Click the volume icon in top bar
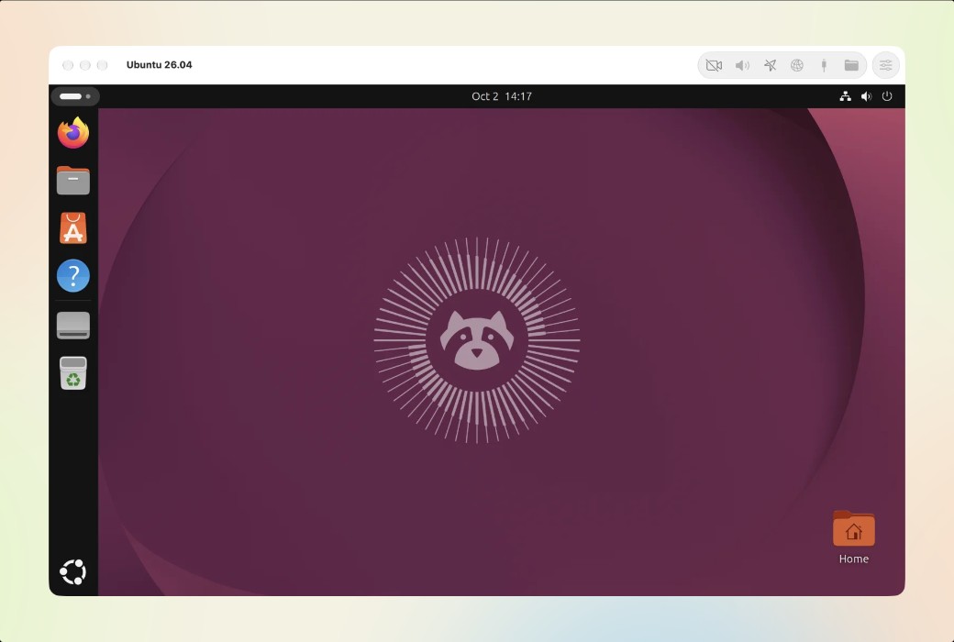954x642 pixels. [x=866, y=96]
